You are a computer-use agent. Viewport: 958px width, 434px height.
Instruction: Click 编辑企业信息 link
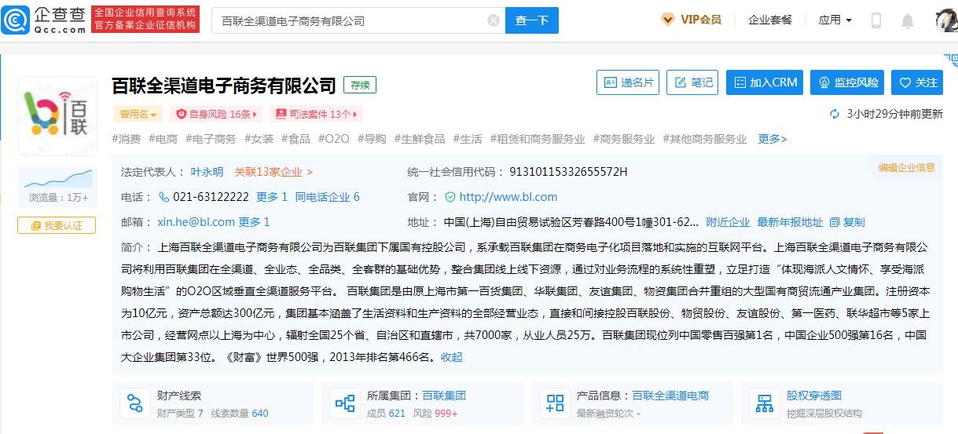pos(906,167)
